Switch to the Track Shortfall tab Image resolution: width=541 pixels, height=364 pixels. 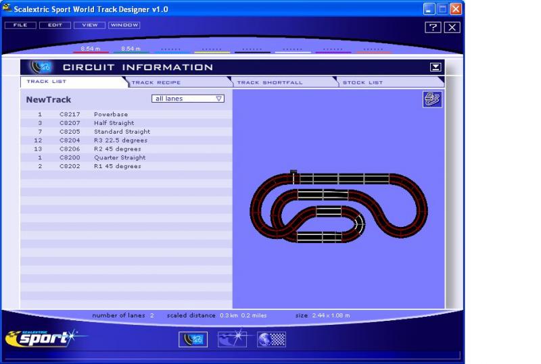click(269, 82)
